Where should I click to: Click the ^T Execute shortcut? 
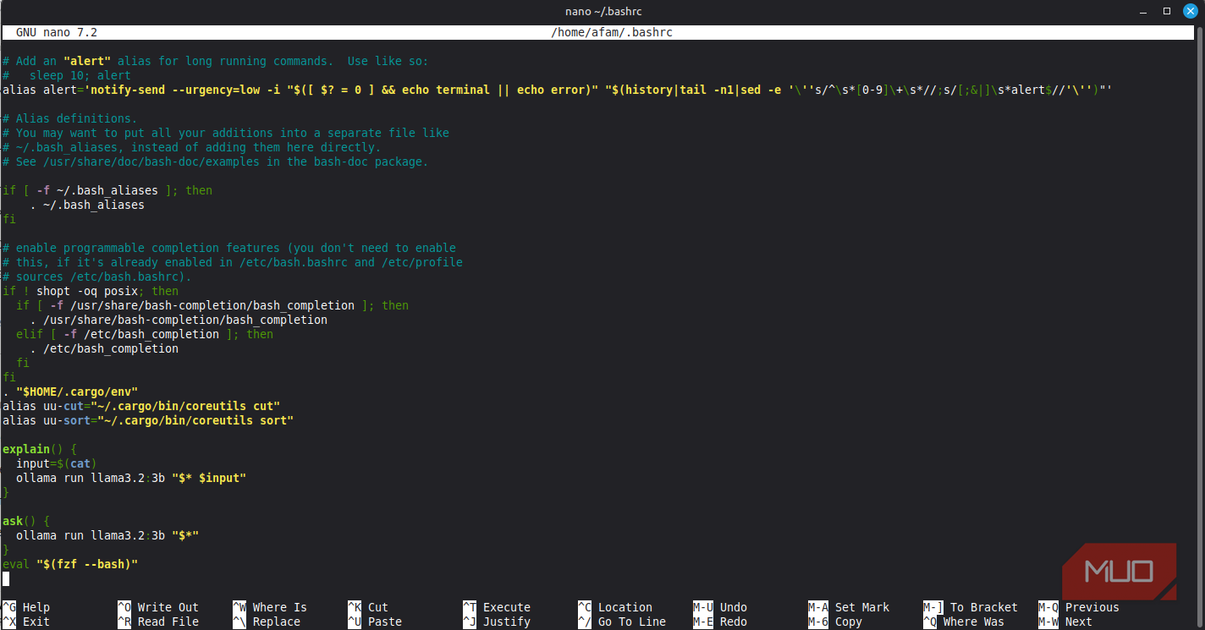click(x=497, y=607)
